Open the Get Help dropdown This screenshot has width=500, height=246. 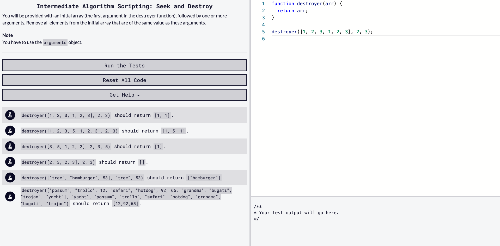click(125, 95)
